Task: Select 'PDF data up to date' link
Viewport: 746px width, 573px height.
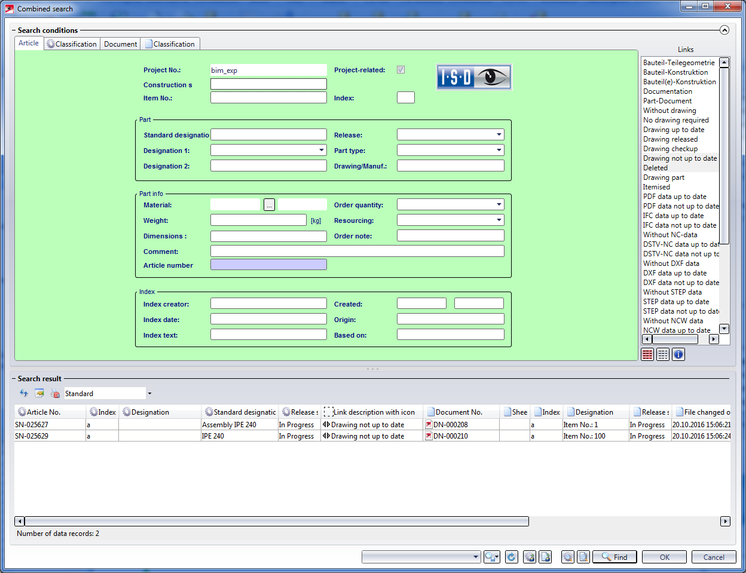Action: click(674, 197)
